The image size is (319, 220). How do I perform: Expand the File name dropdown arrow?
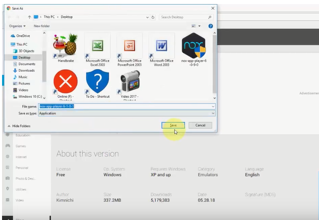[x=213, y=106]
